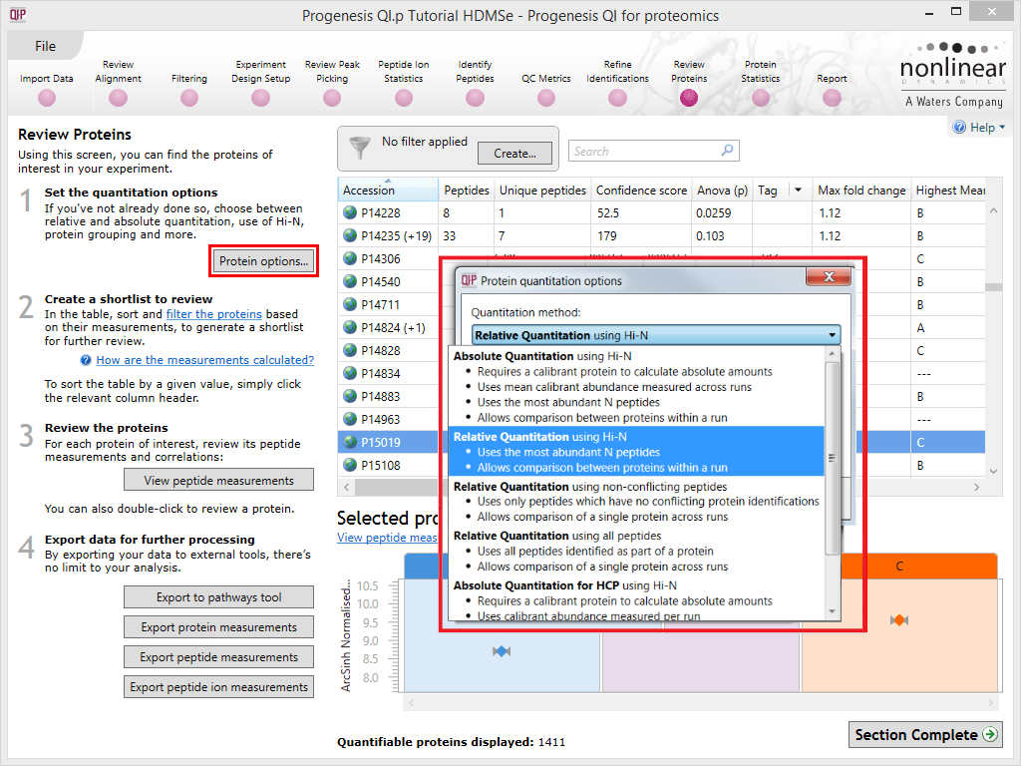
Task: Choose Relative Quantitation using all peptides
Action: coord(637,551)
